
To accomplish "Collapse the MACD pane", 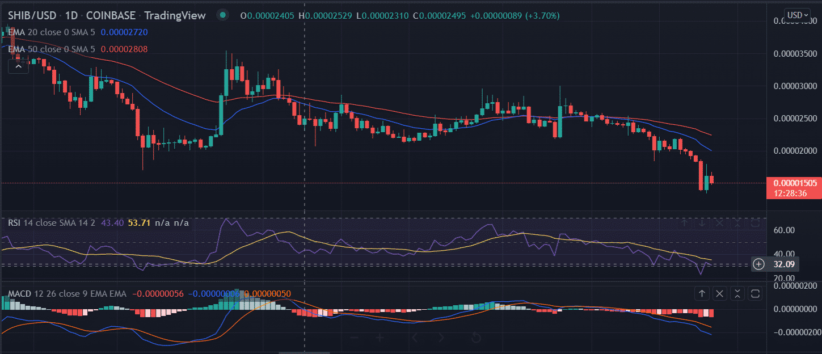I will pyautogui.click(x=737, y=293).
